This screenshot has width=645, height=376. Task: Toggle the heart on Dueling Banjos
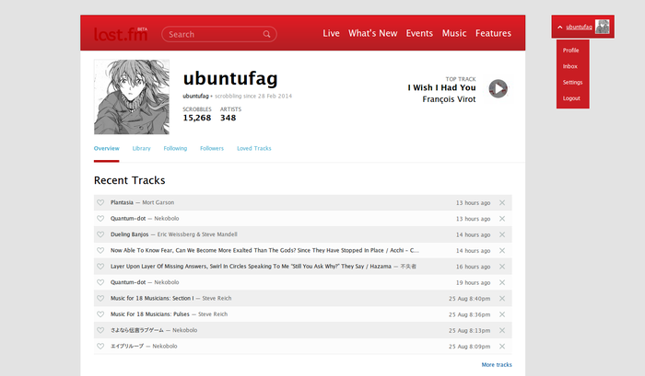101,234
